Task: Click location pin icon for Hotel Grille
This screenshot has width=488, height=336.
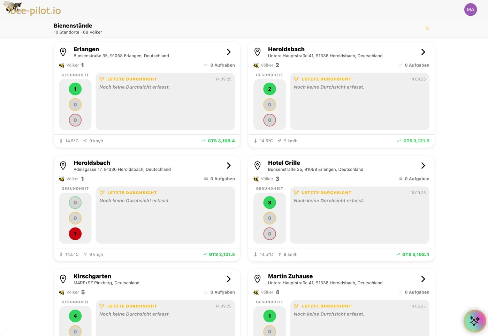Action: point(258,165)
